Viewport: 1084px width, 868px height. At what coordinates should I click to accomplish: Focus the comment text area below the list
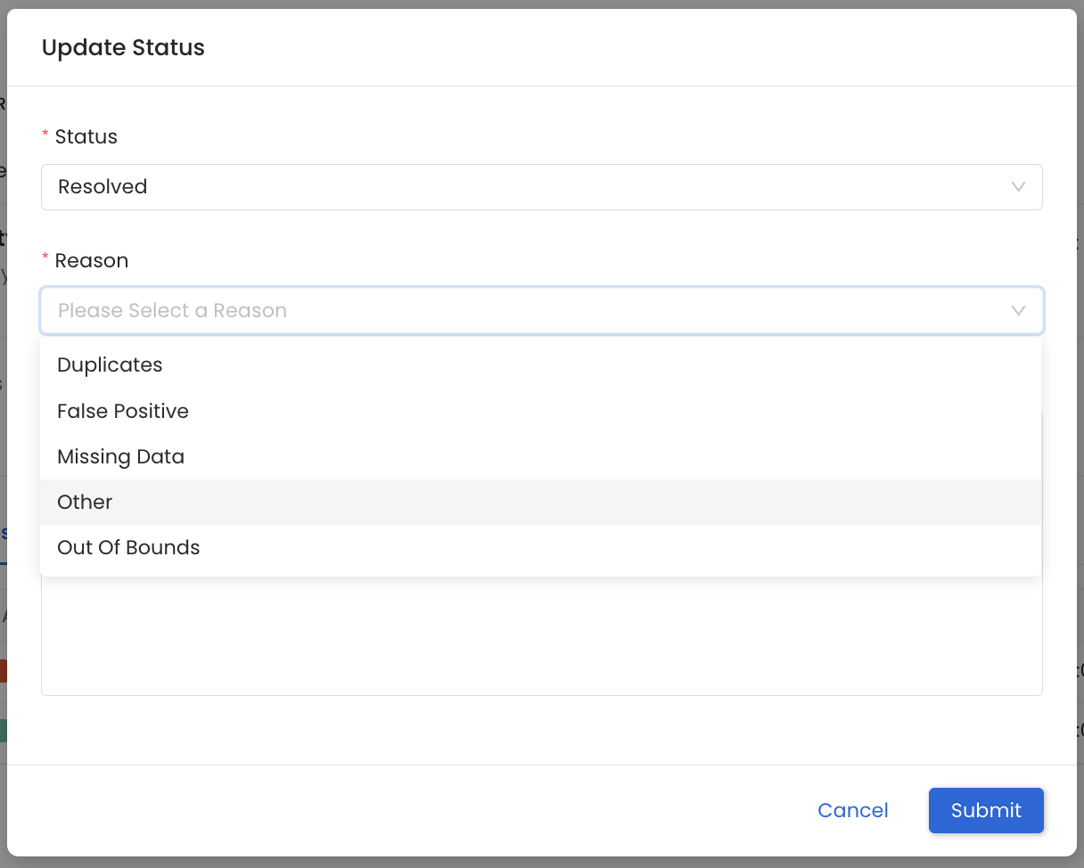[541, 637]
